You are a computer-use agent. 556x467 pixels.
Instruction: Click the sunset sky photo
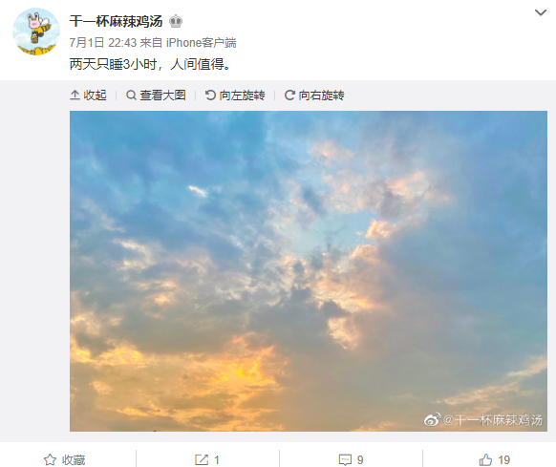(x=309, y=271)
